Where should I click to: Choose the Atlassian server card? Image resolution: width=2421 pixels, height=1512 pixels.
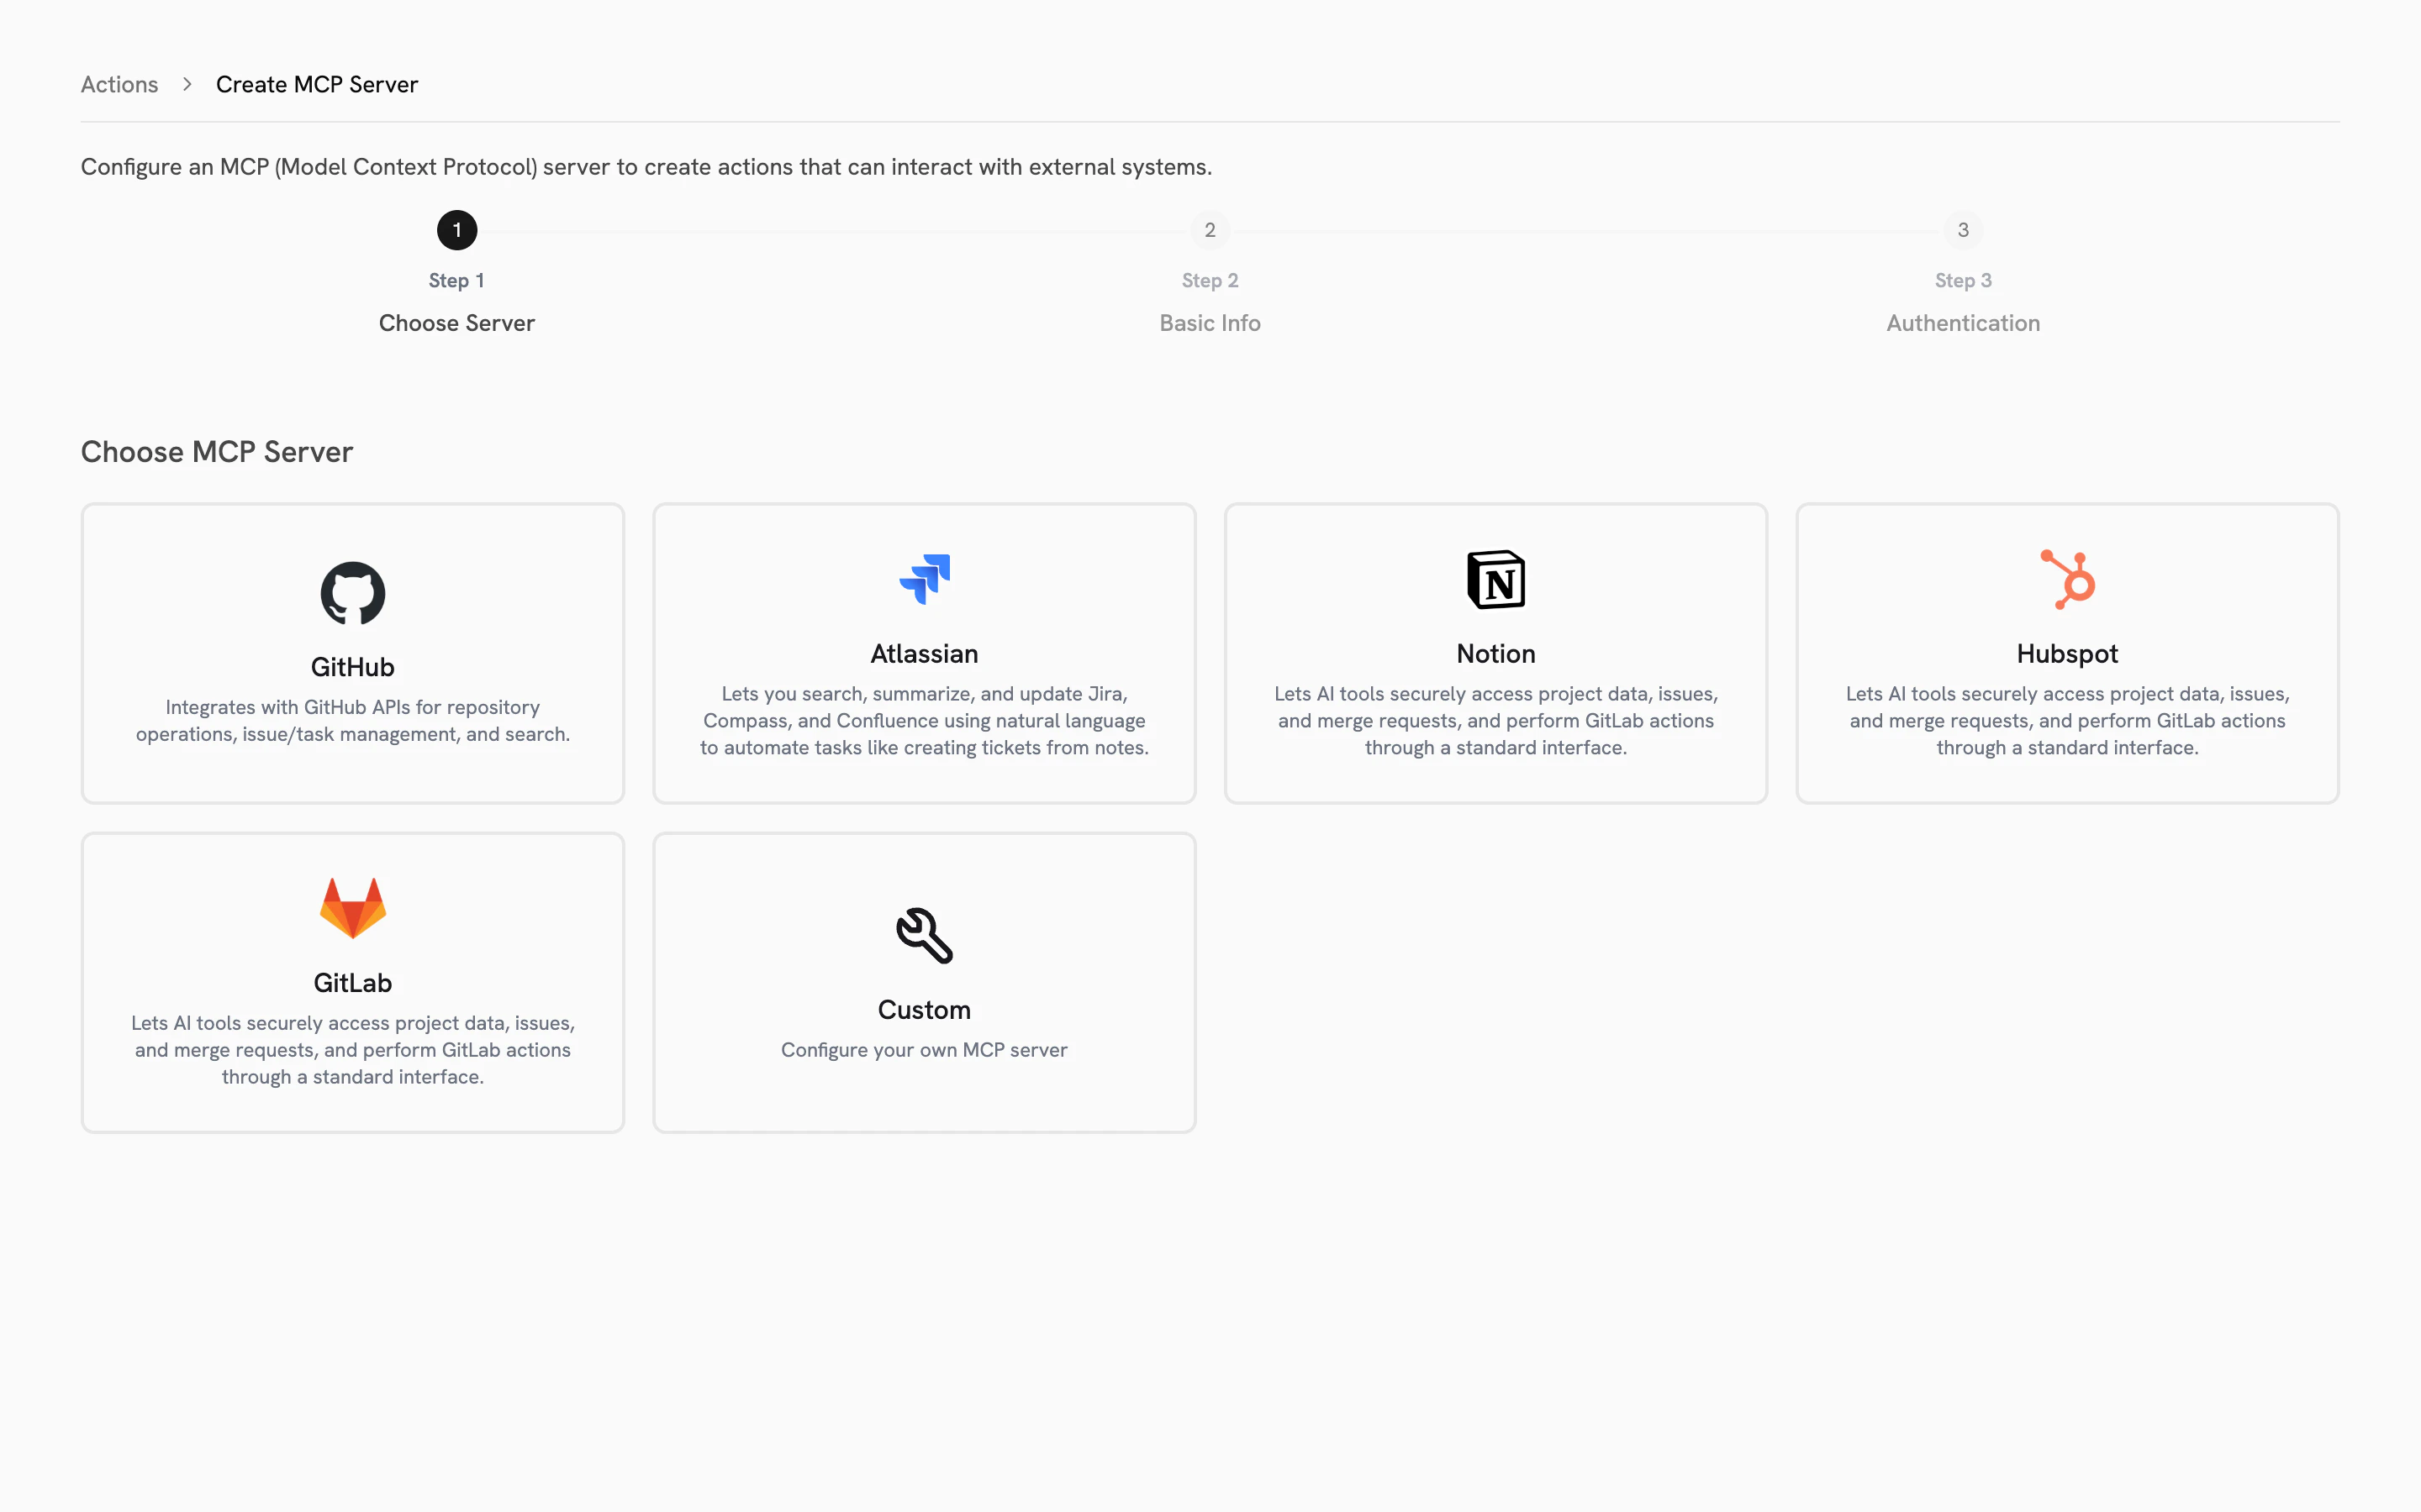pos(923,653)
